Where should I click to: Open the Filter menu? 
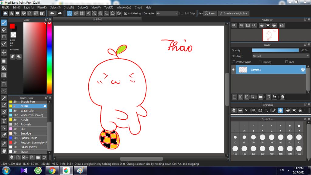click(x=42, y=8)
